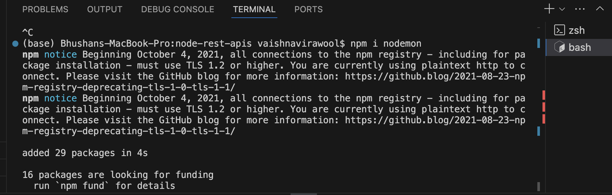The height and width of the screenshot is (195, 612).
Task: Select the TERMINAL tab
Action: click(x=254, y=9)
